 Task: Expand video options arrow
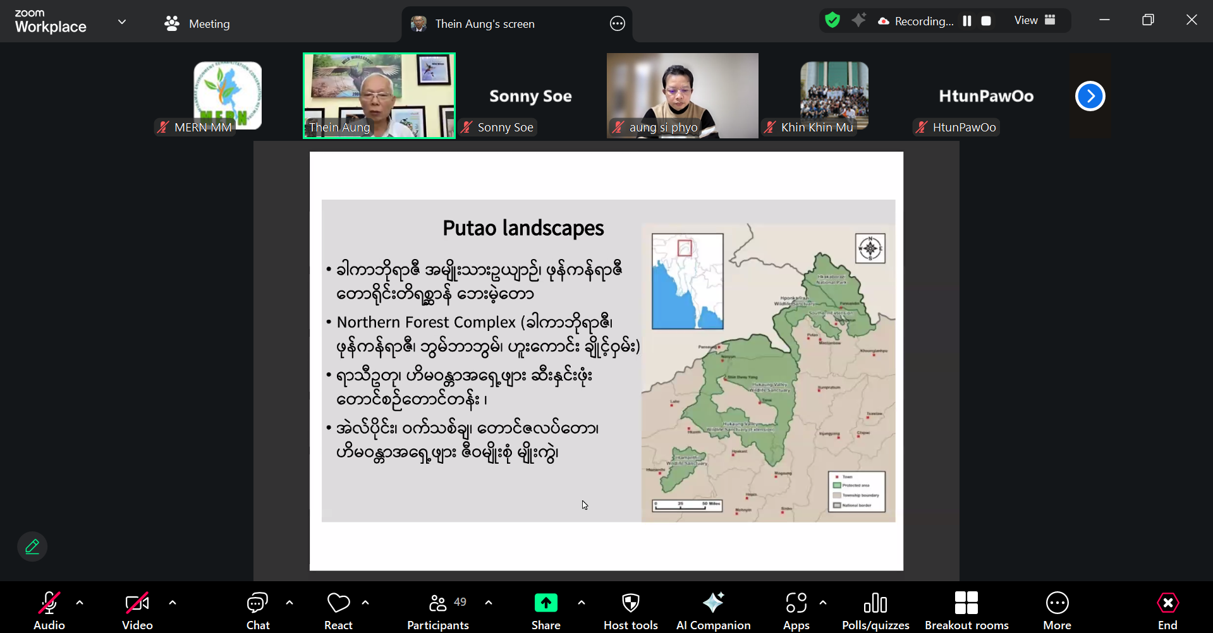click(173, 603)
